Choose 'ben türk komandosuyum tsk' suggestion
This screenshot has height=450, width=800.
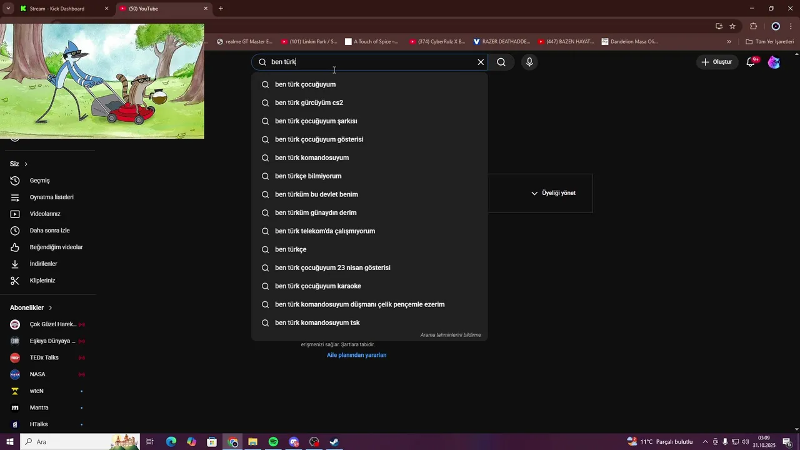(x=370, y=323)
